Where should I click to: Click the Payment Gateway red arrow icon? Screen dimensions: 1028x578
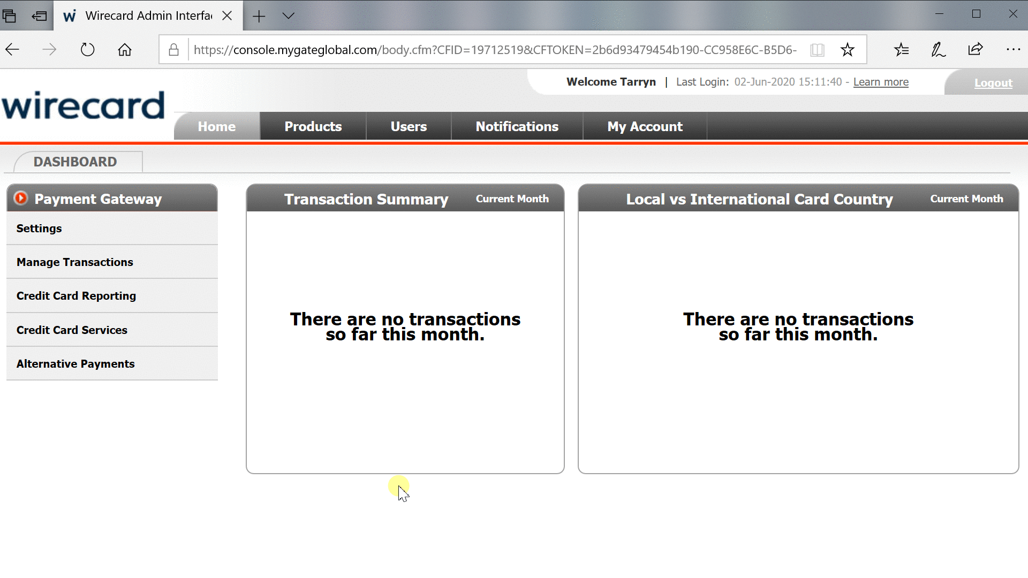(x=21, y=199)
